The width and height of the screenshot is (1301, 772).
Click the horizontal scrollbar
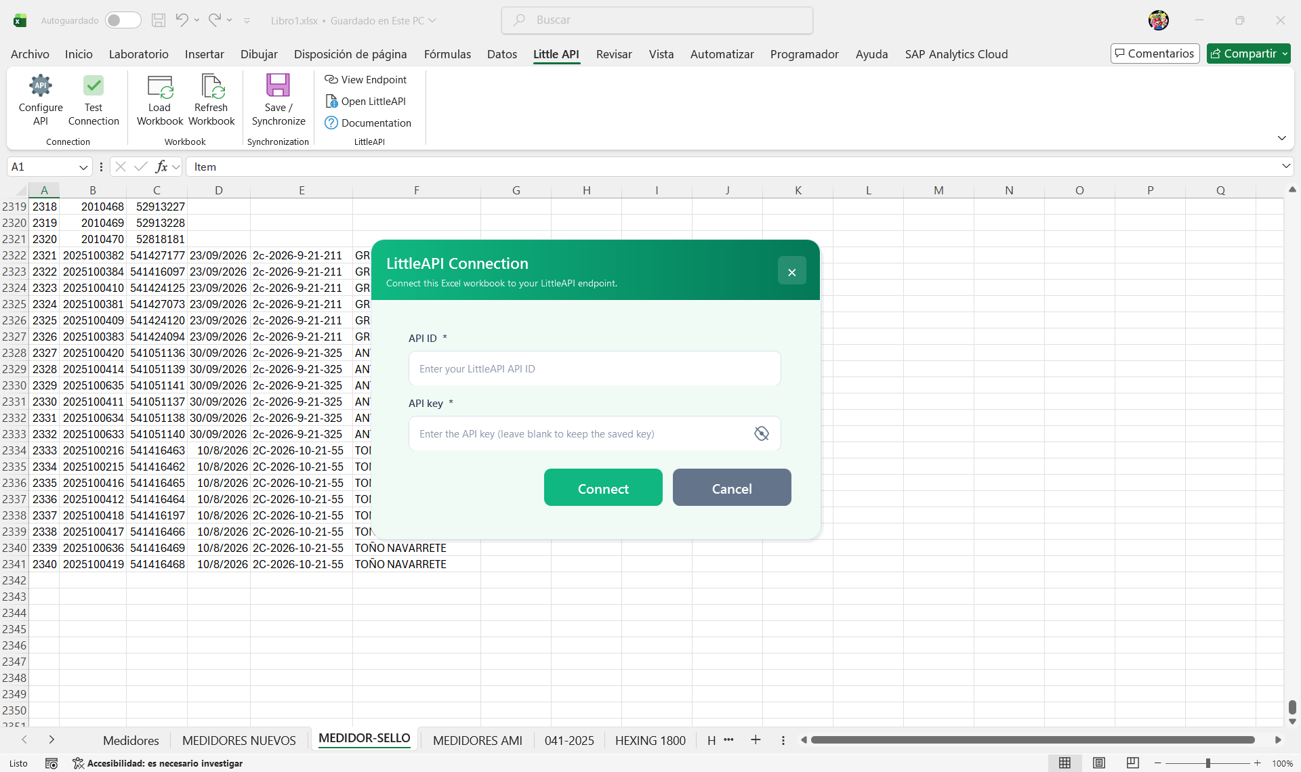click(x=1033, y=740)
